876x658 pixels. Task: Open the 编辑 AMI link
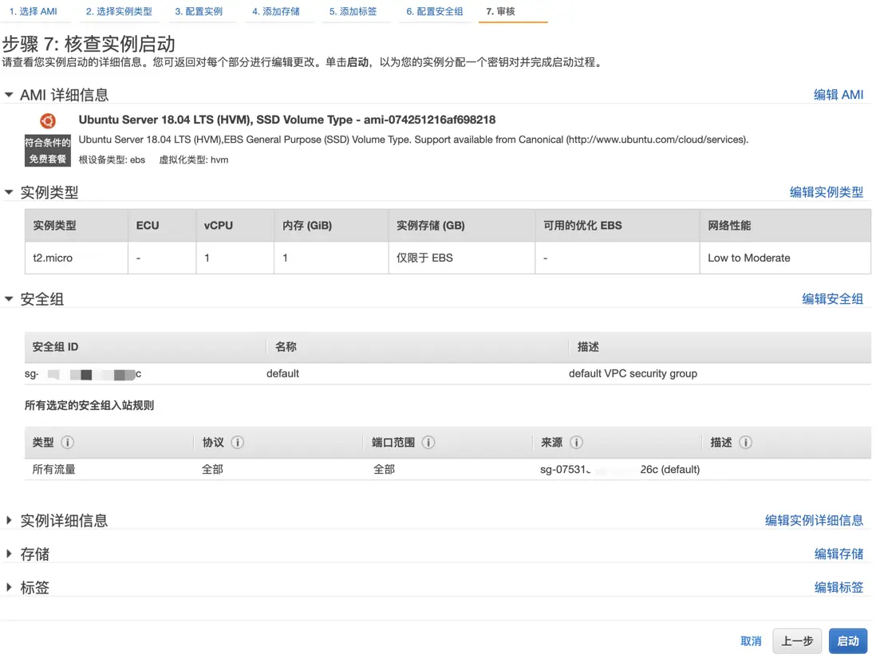[838, 95]
